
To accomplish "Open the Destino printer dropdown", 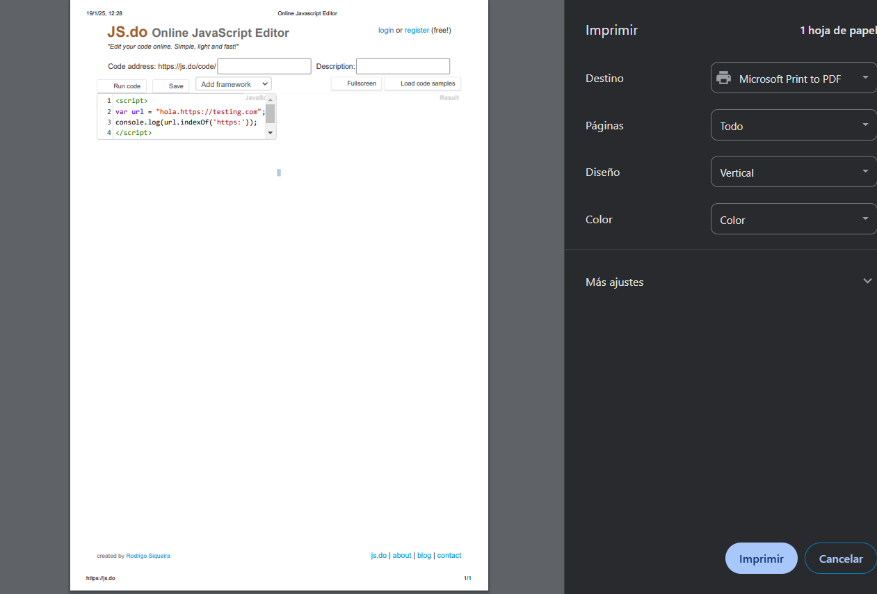I will click(794, 78).
